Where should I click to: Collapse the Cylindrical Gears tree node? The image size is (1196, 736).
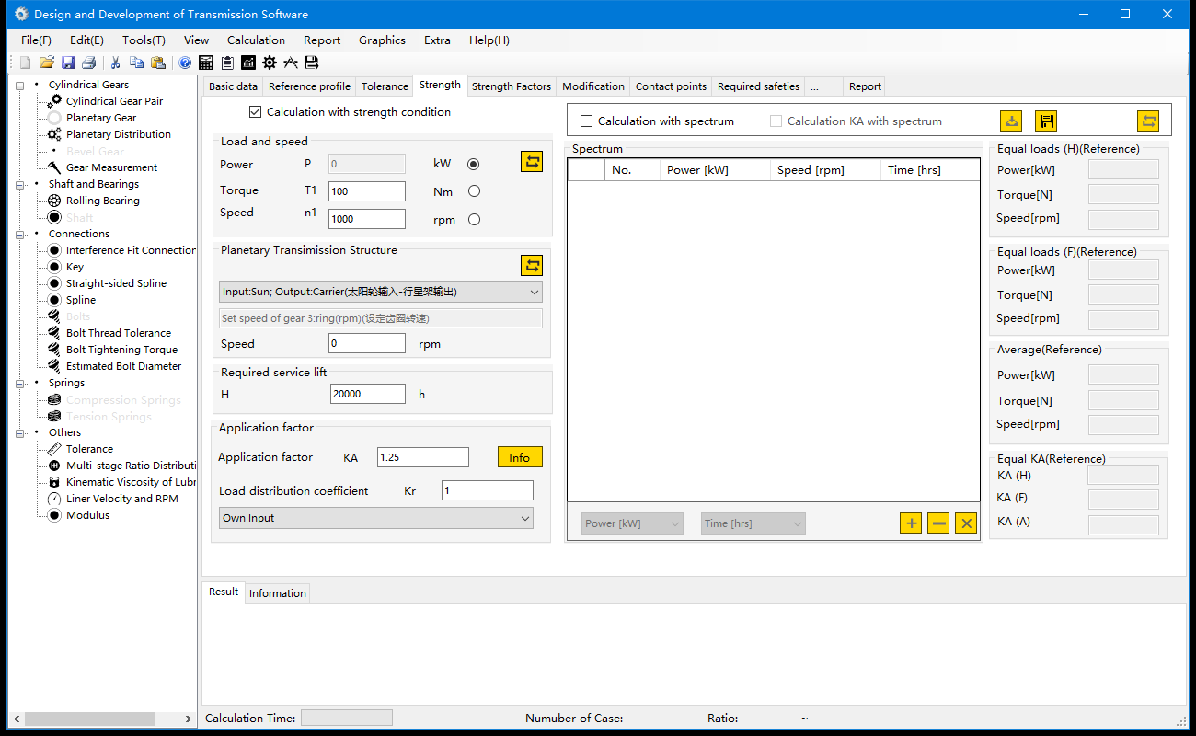point(20,85)
